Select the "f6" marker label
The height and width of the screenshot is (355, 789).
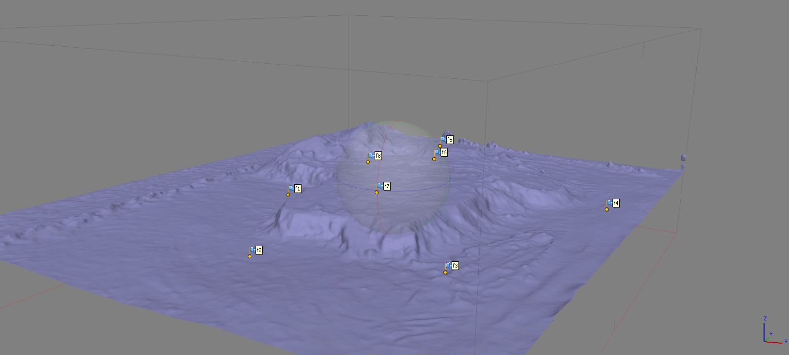[x=444, y=153]
